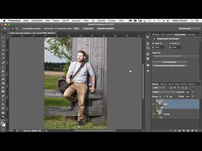Open the Ebene menu
202x151 pixels.
coord(56,21)
